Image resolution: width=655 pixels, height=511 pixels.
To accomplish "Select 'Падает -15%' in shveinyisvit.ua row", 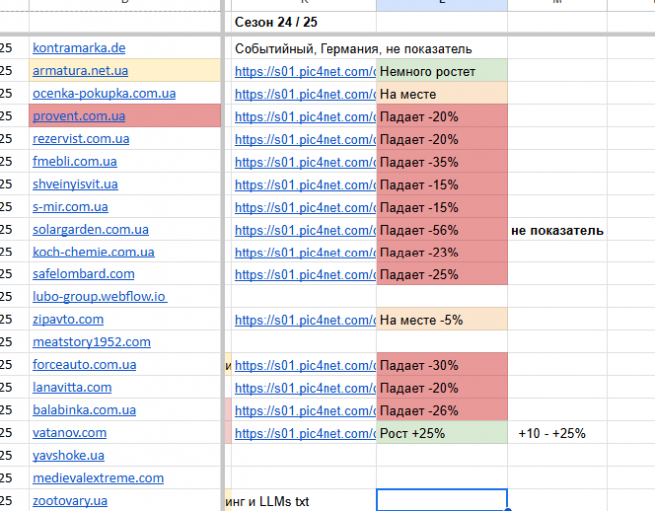I will (442, 184).
